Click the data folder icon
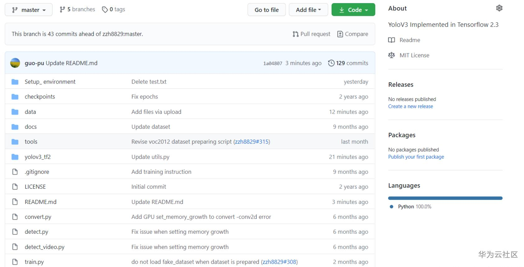Viewport: 524px width, 267px height. pos(15,112)
